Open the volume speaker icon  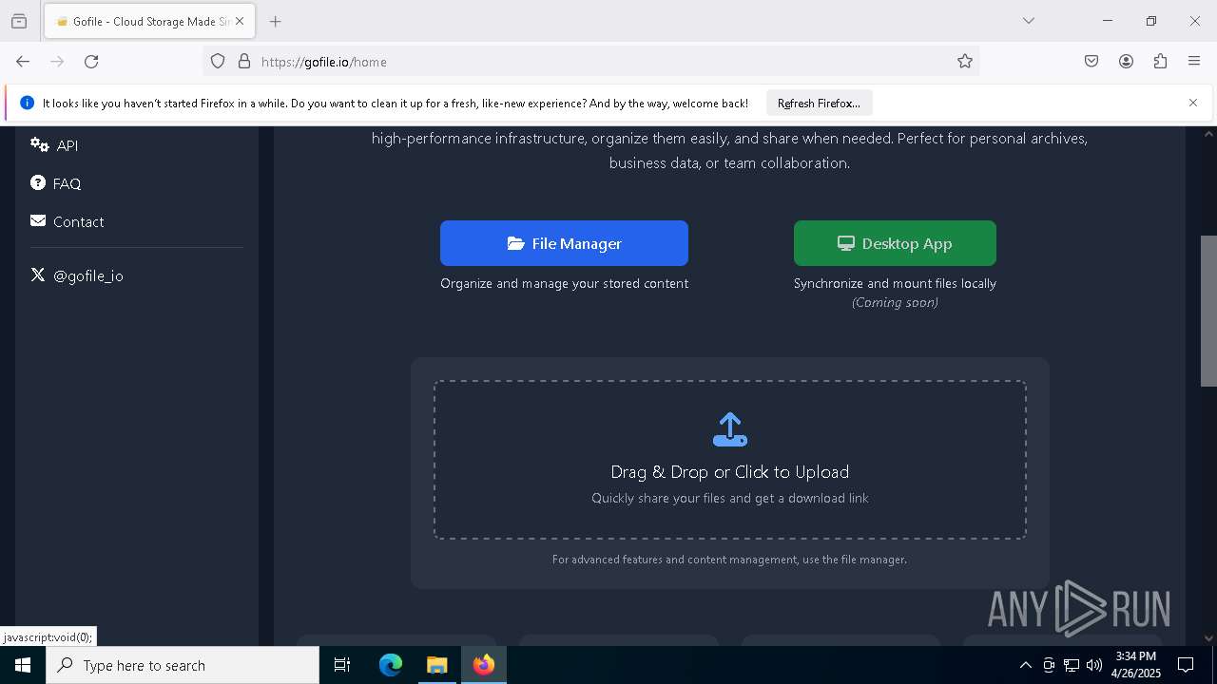click(1094, 665)
